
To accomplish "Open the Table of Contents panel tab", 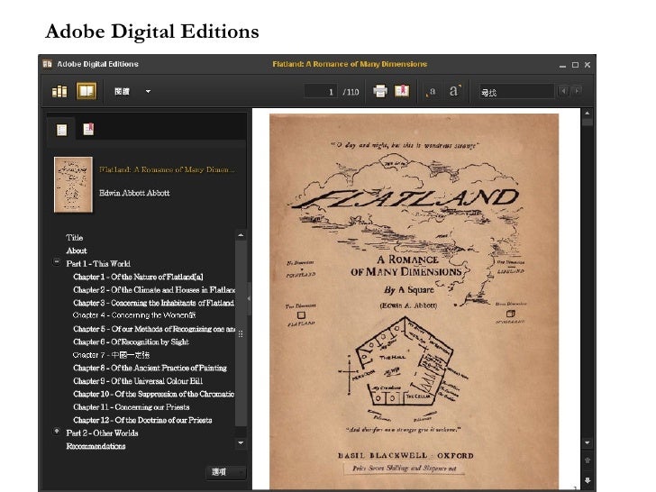I will (61, 130).
